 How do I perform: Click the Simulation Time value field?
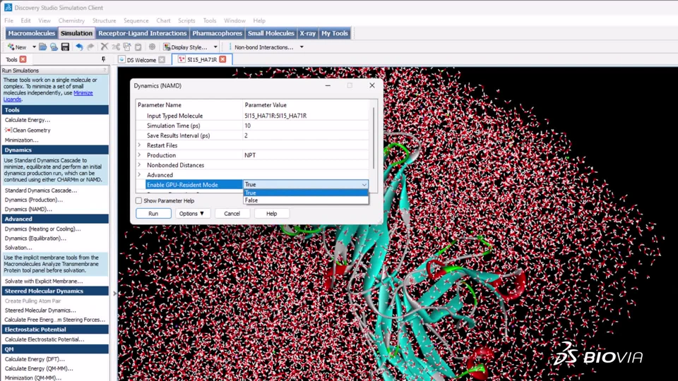point(306,126)
